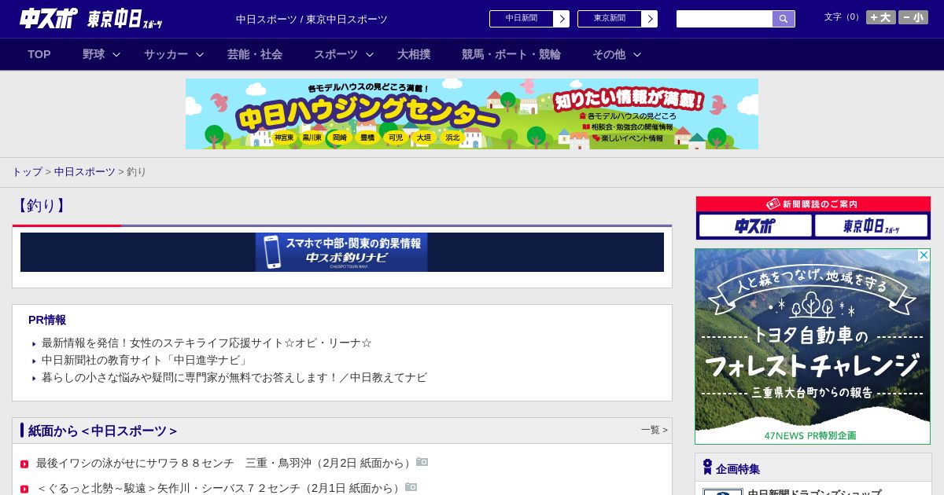This screenshot has height=495, width=944.
Task: Expand the サッカー chevron dropdown
Action: point(200,54)
